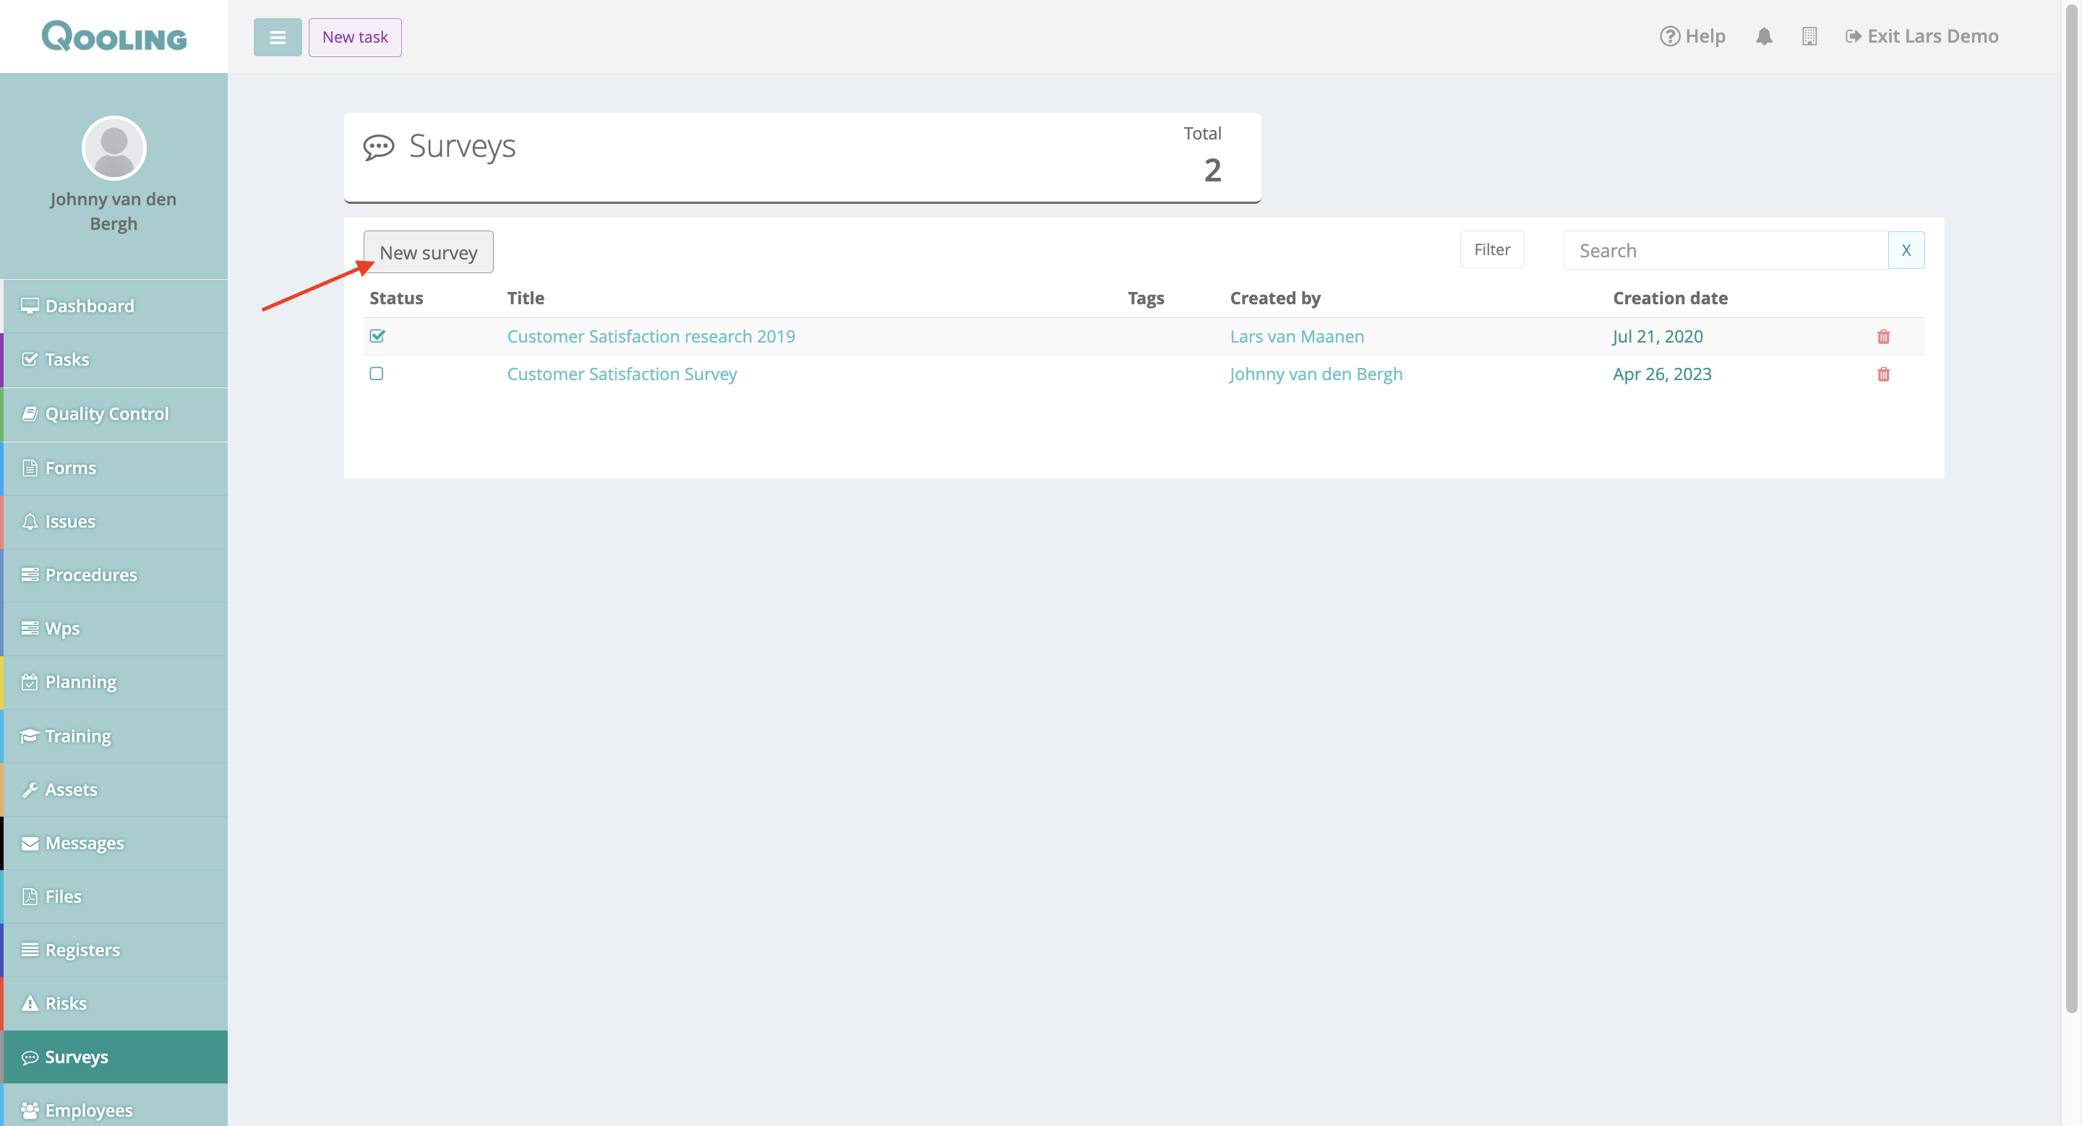
Task: Open the Filter options
Action: (1491, 249)
